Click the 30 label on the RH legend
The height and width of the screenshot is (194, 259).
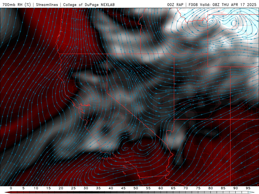[86, 188]
